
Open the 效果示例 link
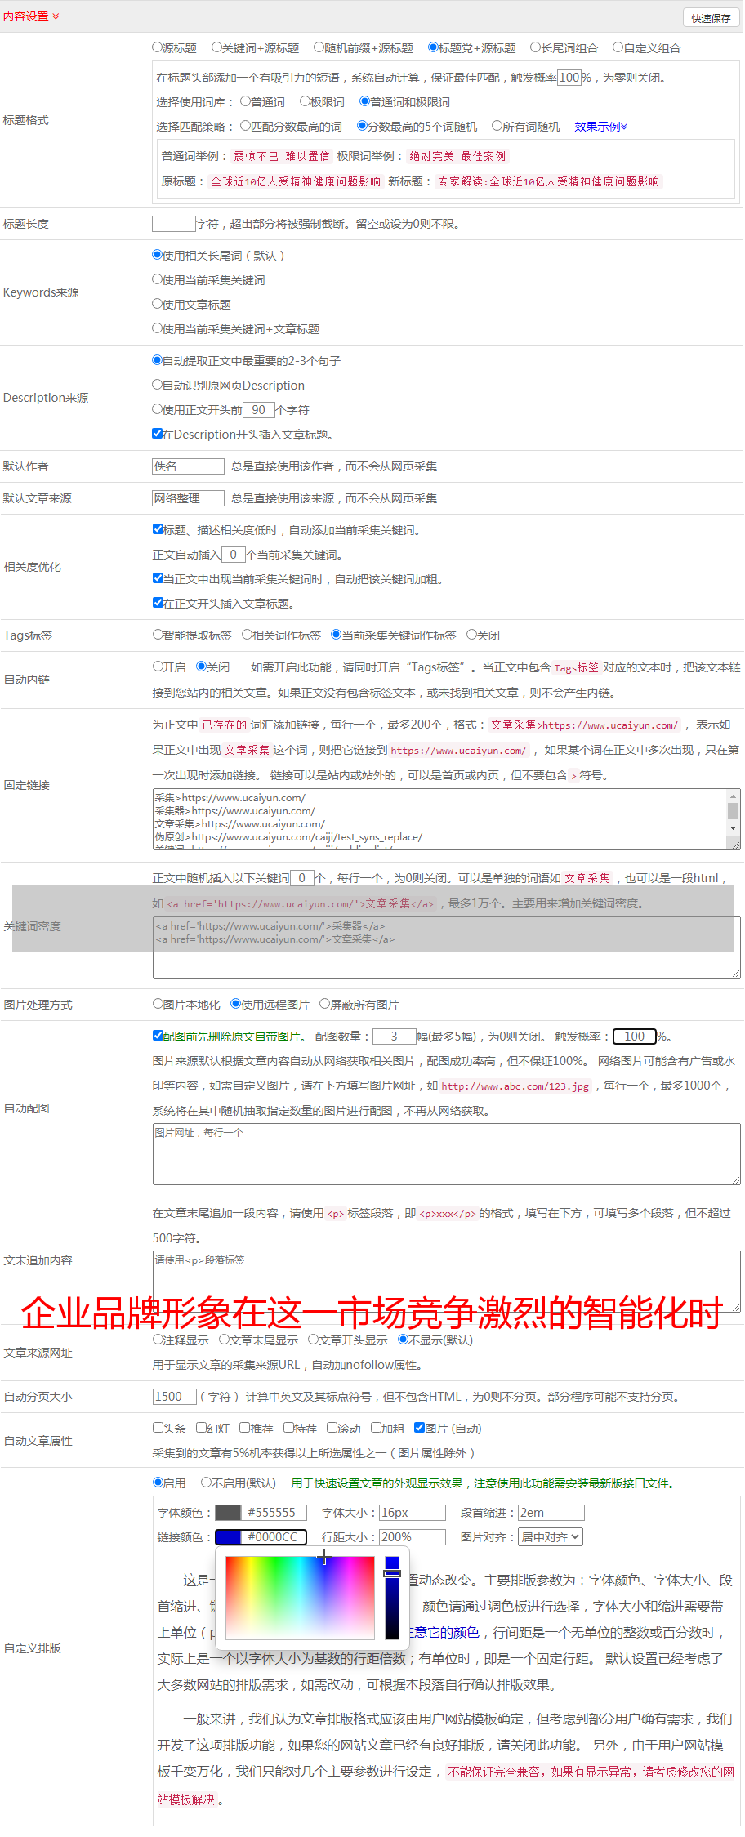tap(600, 127)
